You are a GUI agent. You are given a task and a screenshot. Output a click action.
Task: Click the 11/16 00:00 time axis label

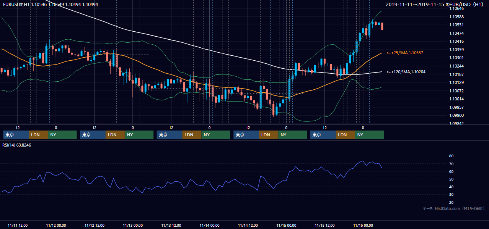[x=363, y=225]
